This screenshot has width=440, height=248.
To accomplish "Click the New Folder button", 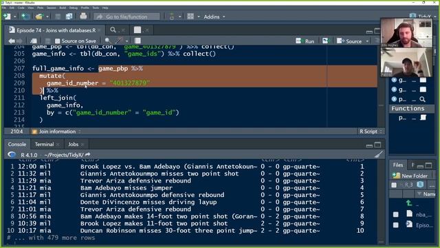I will [x=410, y=176].
